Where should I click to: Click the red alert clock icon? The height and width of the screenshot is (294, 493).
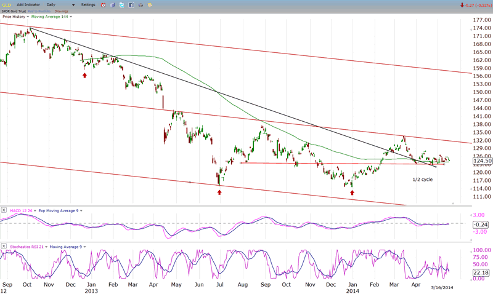click(102, 5)
